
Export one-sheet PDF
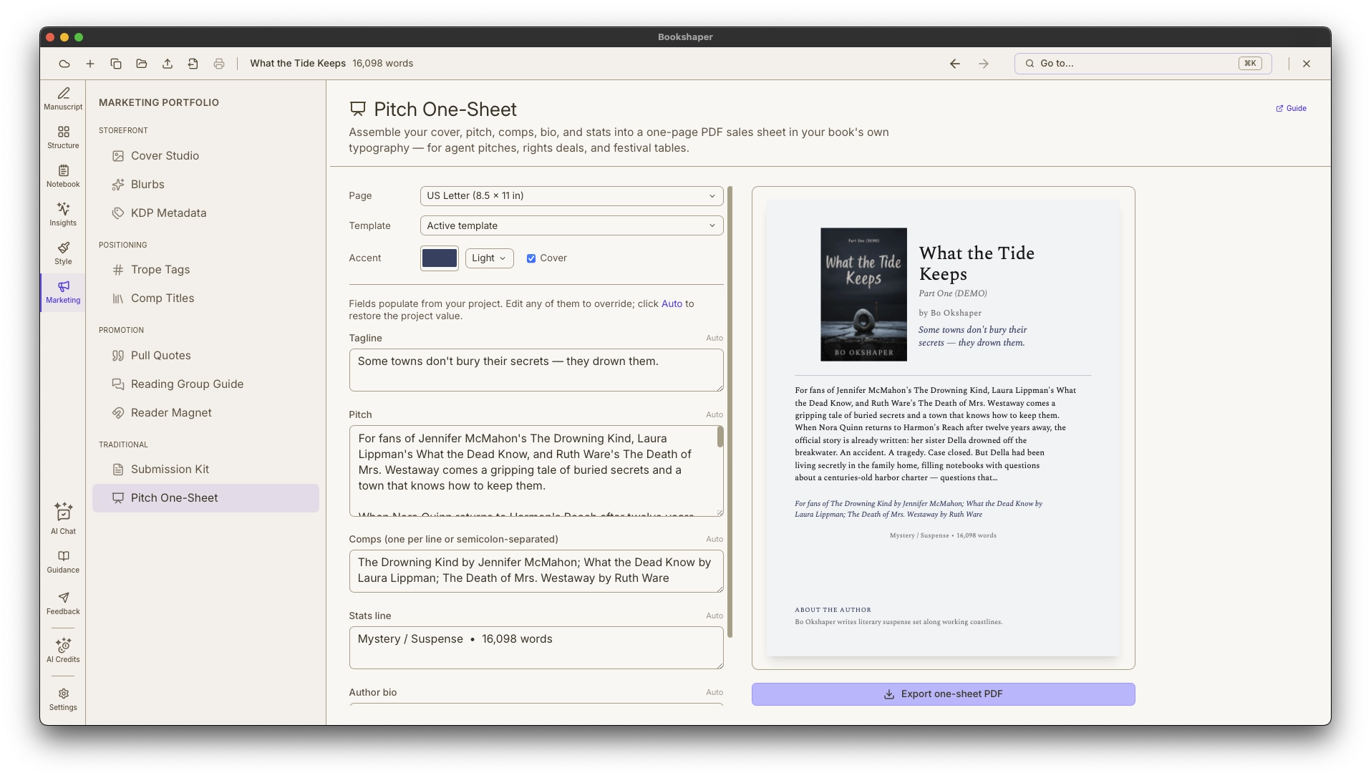[943, 694]
